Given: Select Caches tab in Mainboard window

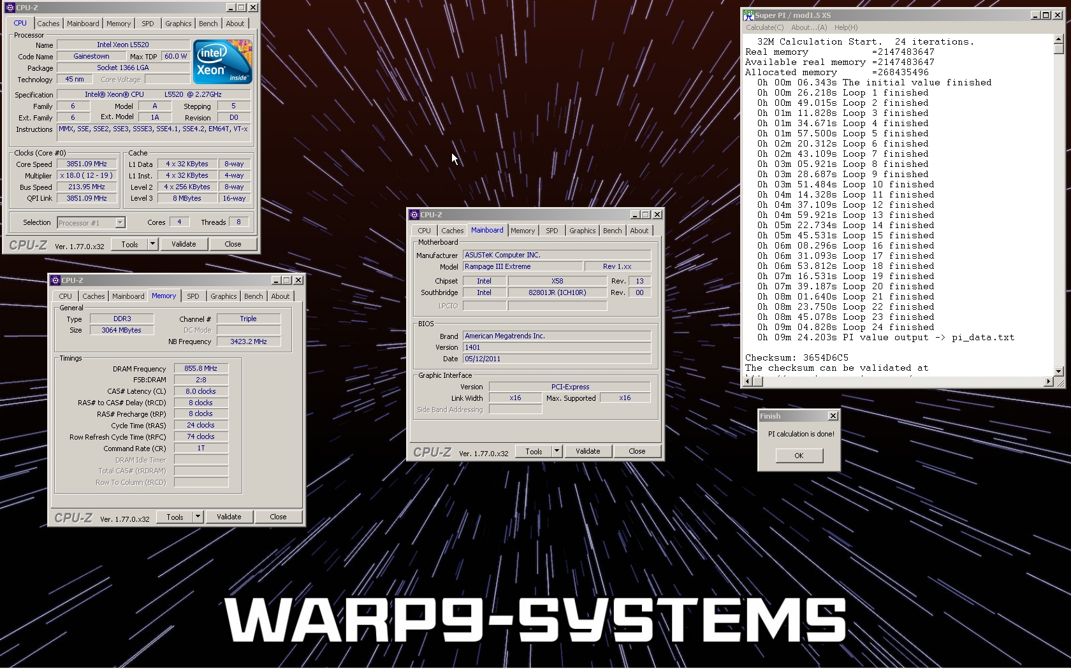Looking at the screenshot, I should point(453,231).
